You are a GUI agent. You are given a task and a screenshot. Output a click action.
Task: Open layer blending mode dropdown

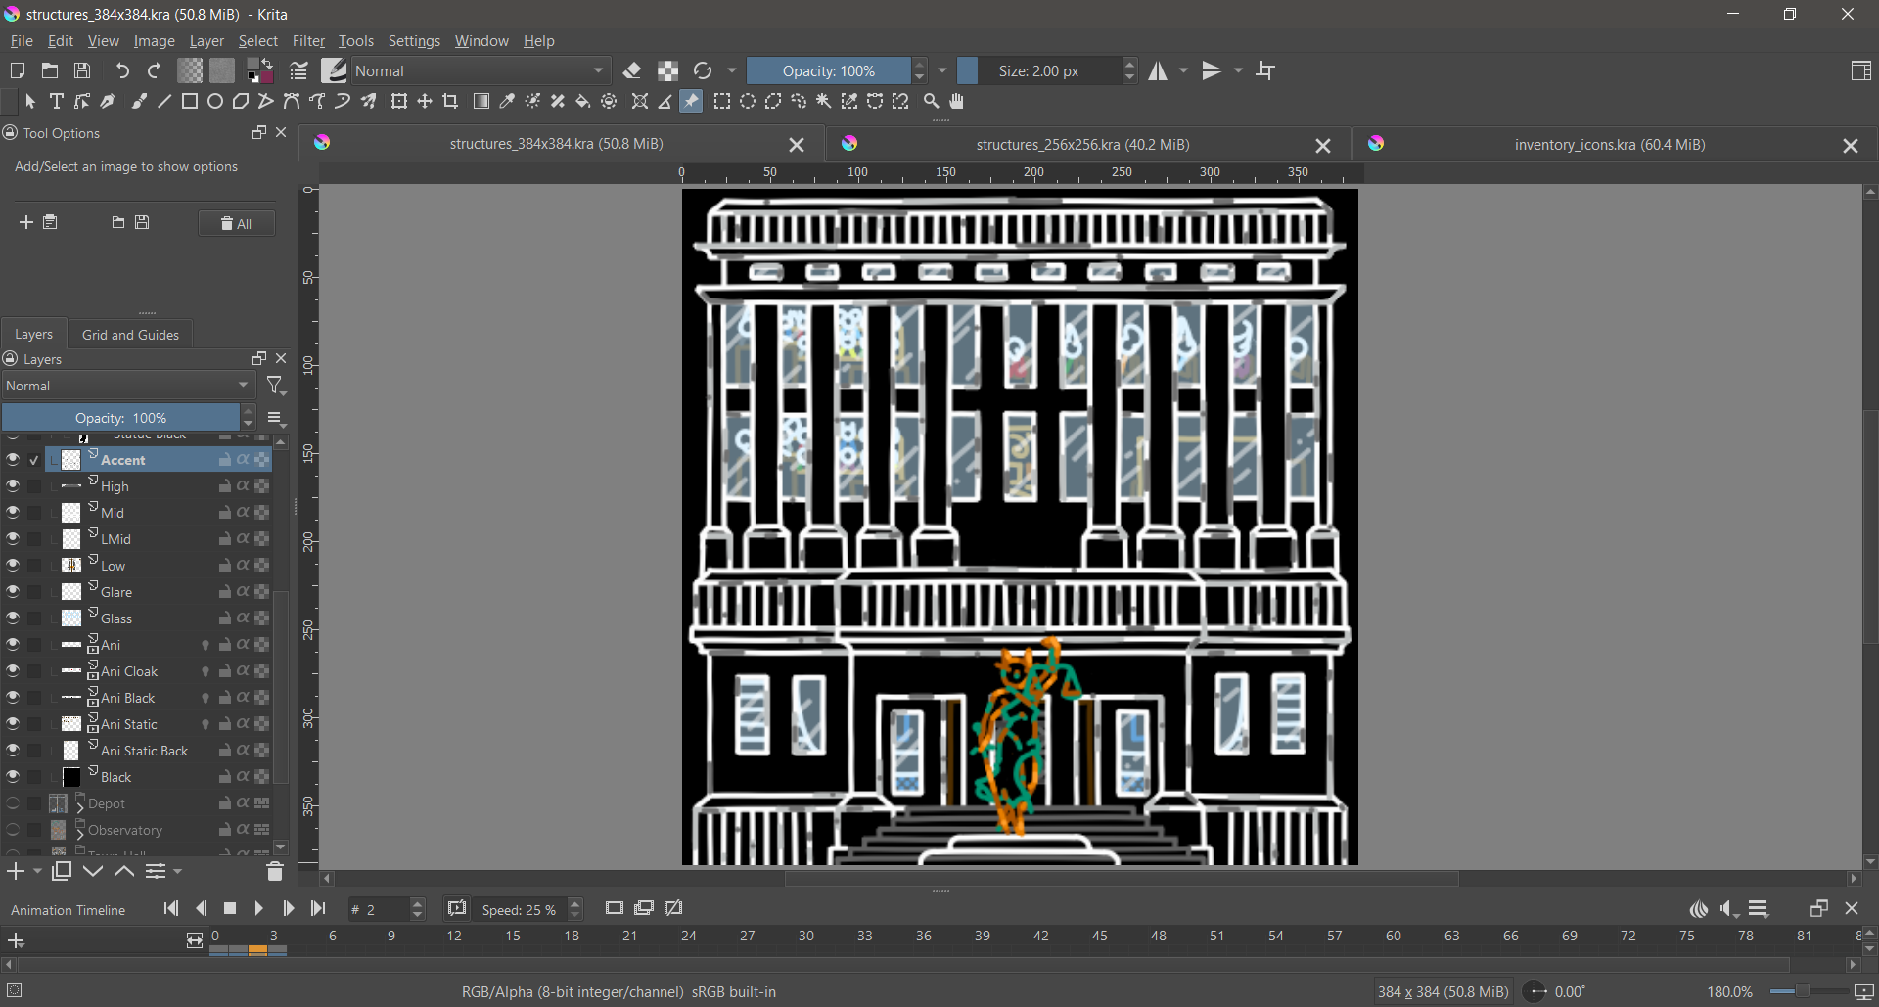(127, 387)
